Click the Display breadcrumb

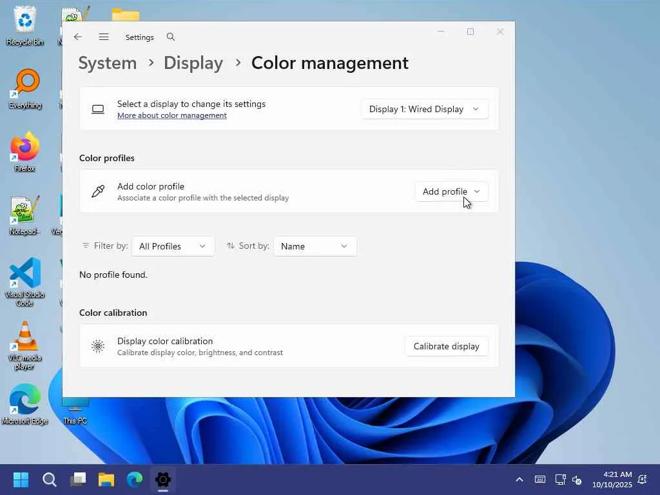pyautogui.click(x=193, y=63)
